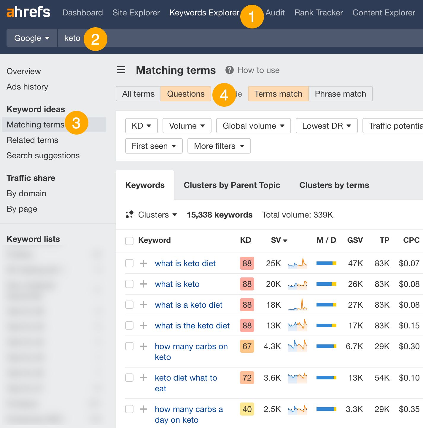Open the hamburger menu beside Matching terms
The image size is (423, 428).
coord(121,70)
